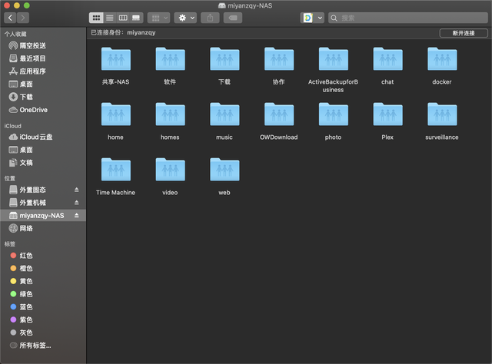492x364 pixels.
Task: Switch to column view mode
Action: coord(123,18)
